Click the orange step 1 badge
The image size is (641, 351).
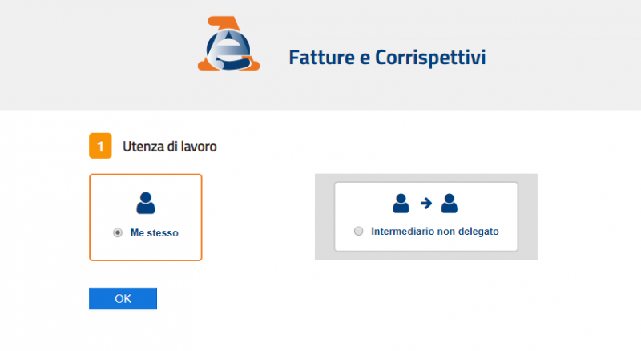(100, 146)
